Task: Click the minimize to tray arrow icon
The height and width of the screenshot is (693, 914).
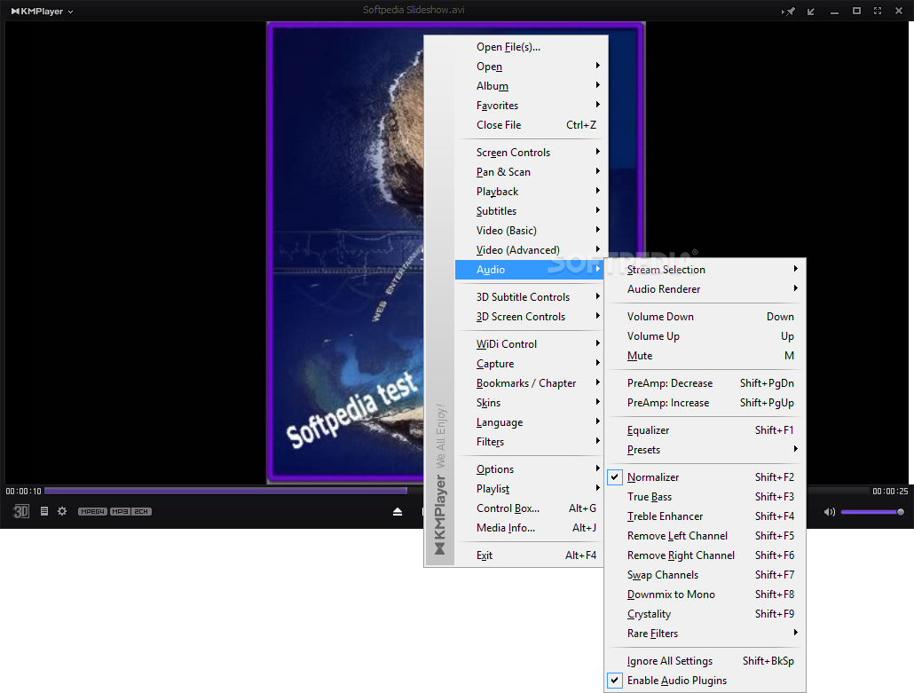Action: click(811, 11)
